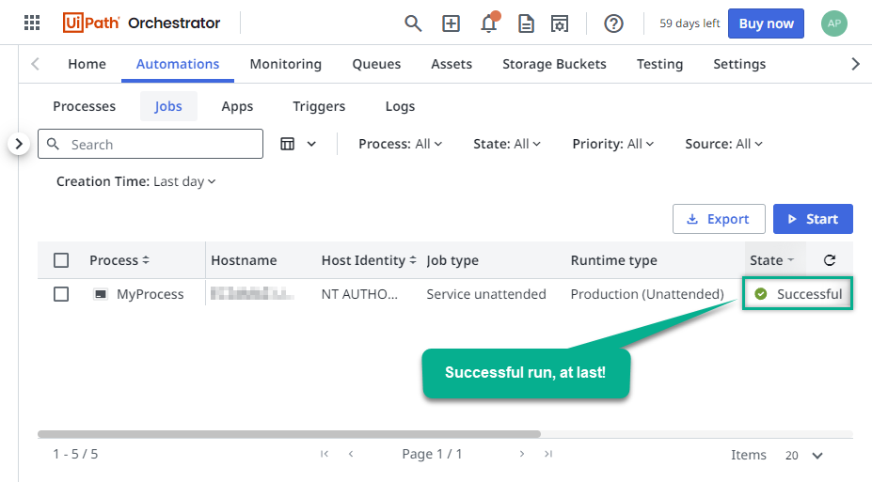Click the MyProcess process type icon

pyautogui.click(x=100, y=294)
